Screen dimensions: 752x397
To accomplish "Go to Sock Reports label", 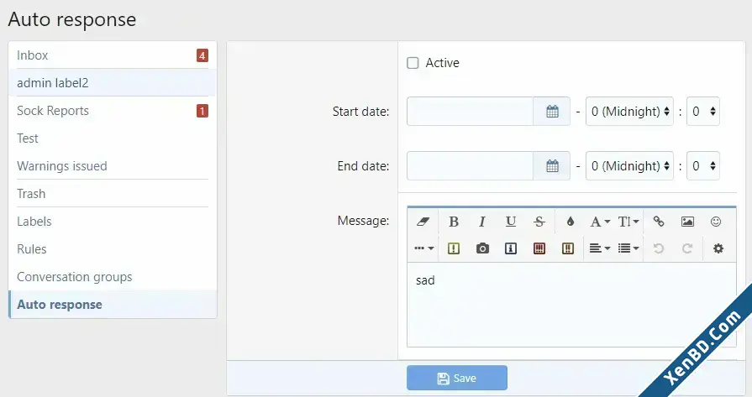I will [x=113, y=111].
